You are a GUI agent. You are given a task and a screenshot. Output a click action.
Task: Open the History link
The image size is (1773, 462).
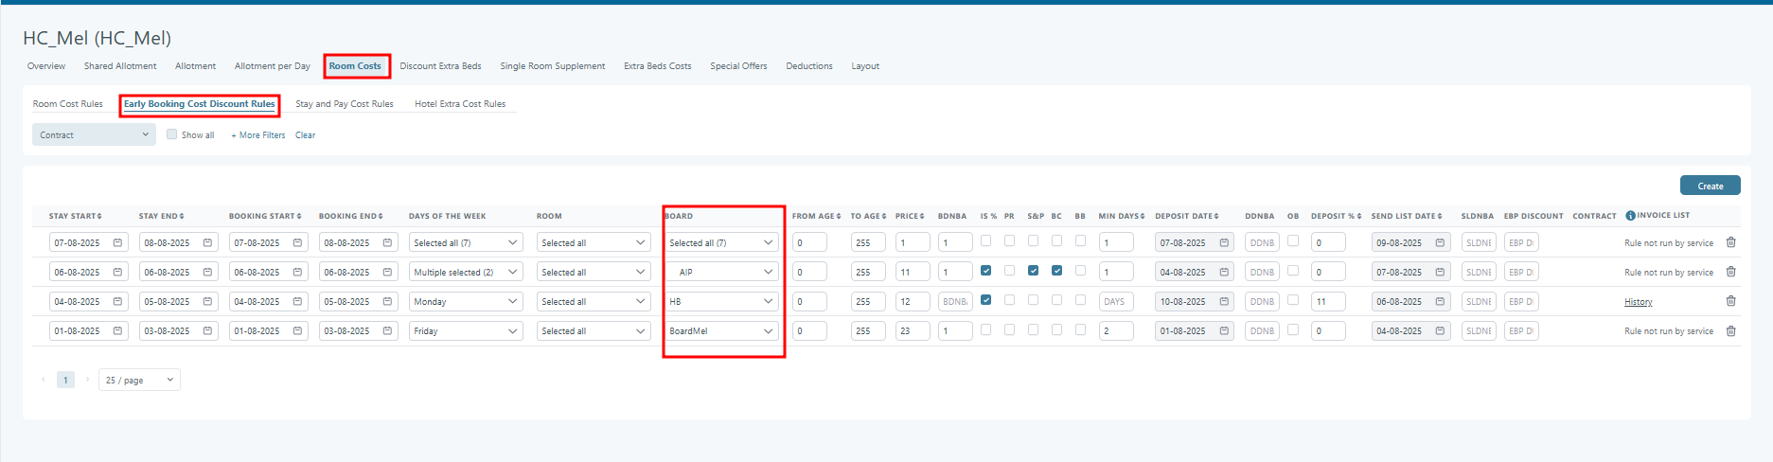tap(1638, 302)
